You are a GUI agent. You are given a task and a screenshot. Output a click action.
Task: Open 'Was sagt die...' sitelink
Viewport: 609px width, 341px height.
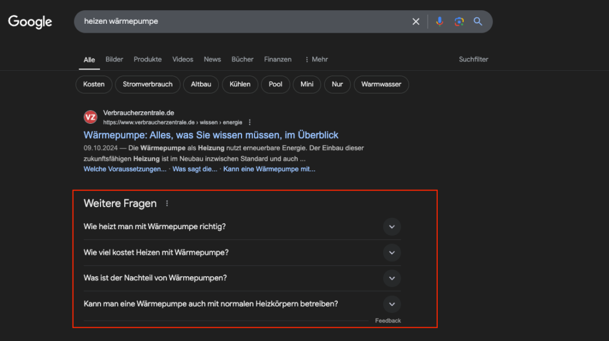coord(194,169)
